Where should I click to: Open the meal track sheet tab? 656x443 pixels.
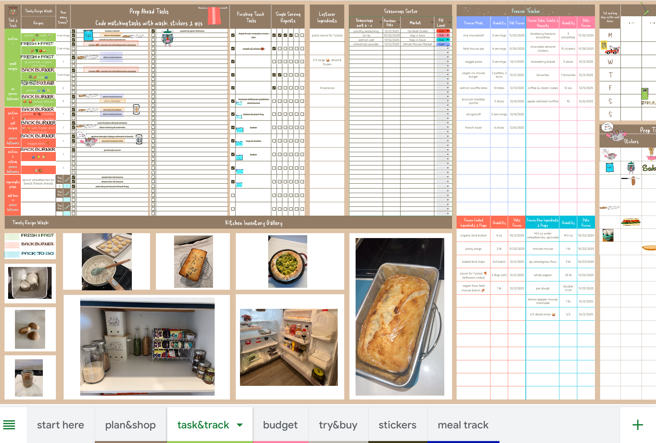463,424
